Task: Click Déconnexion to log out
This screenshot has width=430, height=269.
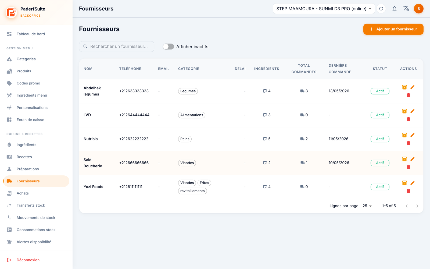Action: coord(36,260)
